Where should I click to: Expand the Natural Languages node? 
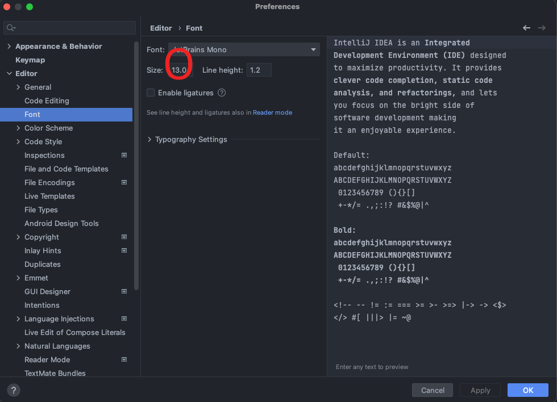18,346
